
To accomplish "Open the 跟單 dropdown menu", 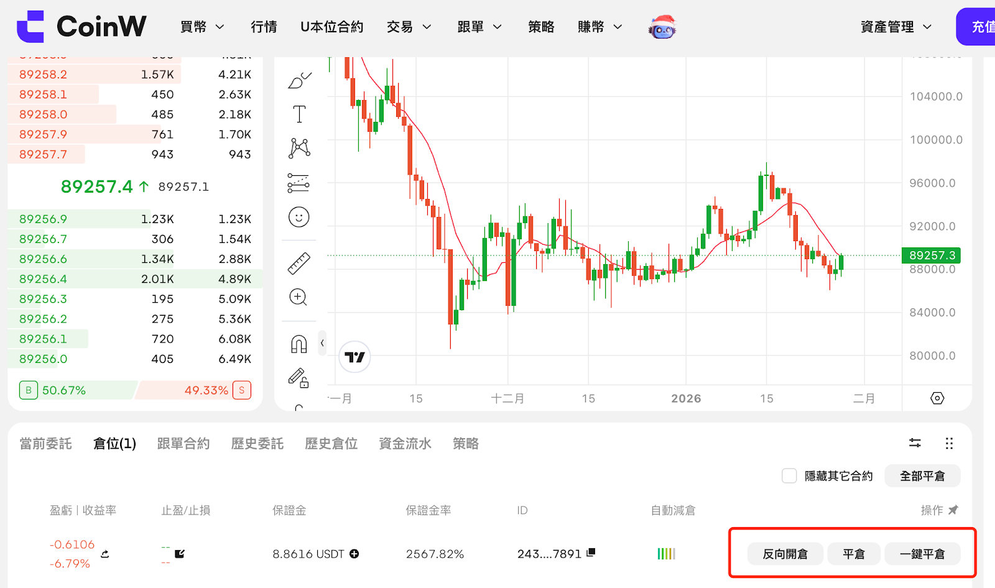I will tap(479, 27).
